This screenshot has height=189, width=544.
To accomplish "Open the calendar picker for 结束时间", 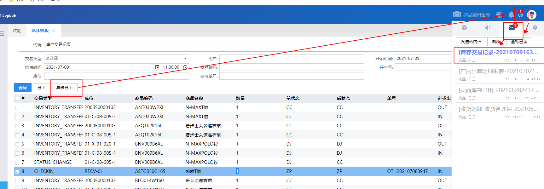I will click(x=157, y=67).
